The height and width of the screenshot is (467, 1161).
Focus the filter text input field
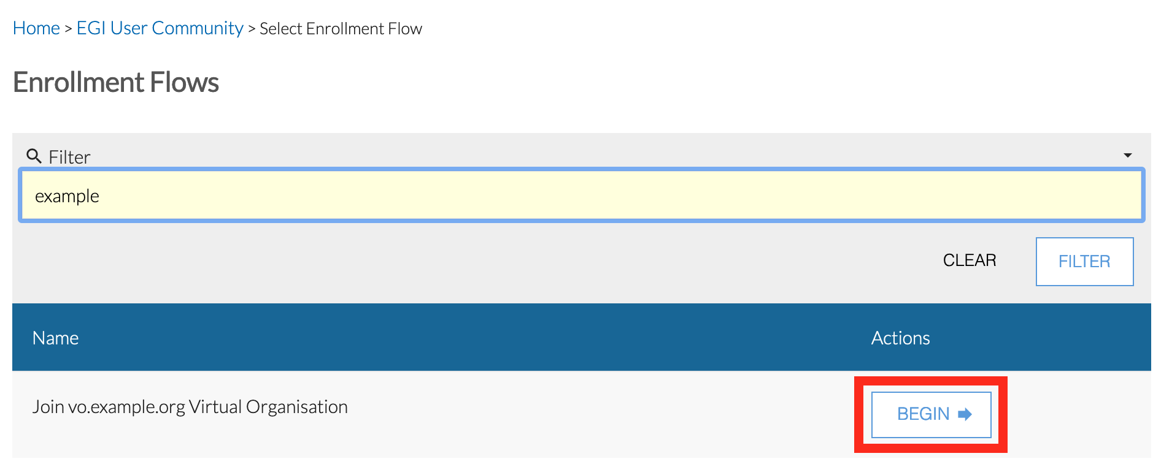[580, 196]
